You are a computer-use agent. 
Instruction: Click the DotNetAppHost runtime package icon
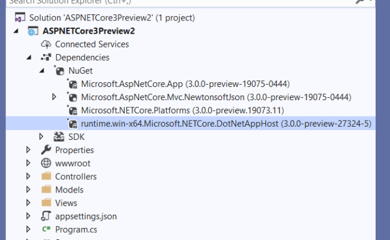[x=73, y=124]
